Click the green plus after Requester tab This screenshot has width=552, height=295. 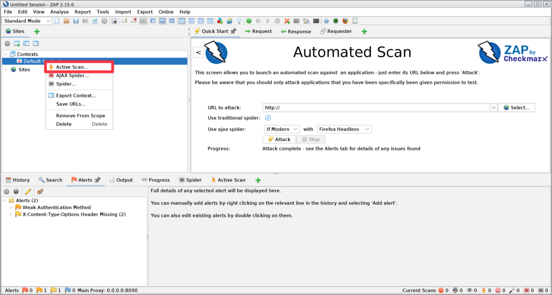point(364,31)
